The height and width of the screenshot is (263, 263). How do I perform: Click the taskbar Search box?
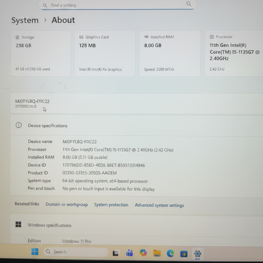(x=76, y=252)
